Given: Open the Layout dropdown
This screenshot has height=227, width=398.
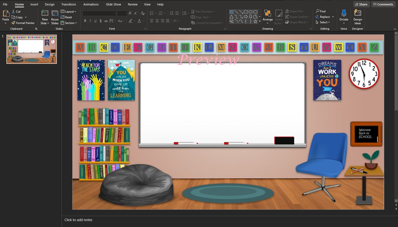Looking at the screenshot, I should tap(68, 11).
